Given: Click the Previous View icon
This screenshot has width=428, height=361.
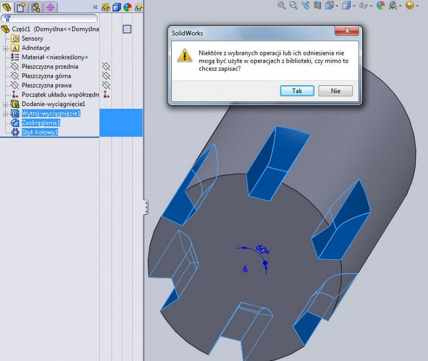Looking at the screenshot, I should (x=305, y=5).
